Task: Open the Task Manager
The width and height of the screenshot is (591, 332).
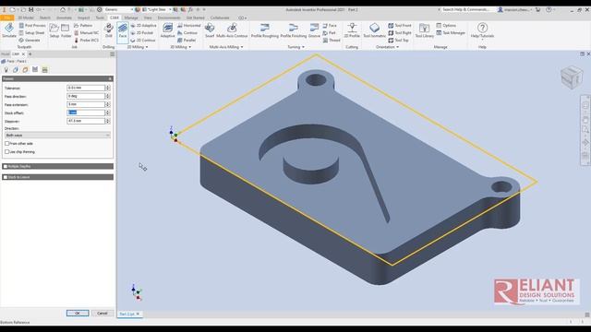Action: [451, 33]
